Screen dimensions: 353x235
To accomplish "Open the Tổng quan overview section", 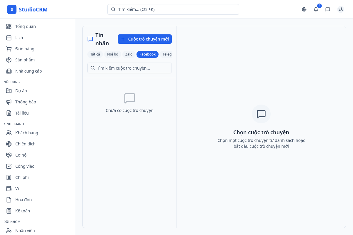I will (25, 26).
